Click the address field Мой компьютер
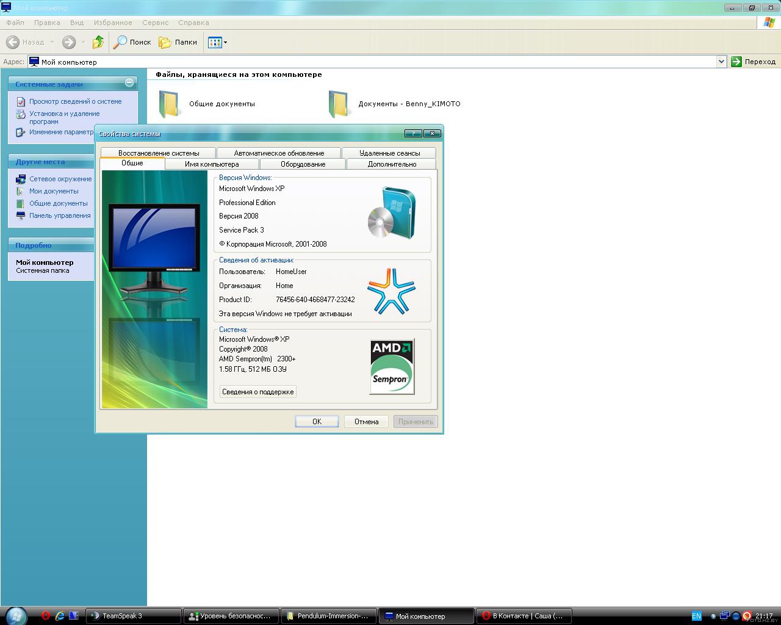 point(372,62)
